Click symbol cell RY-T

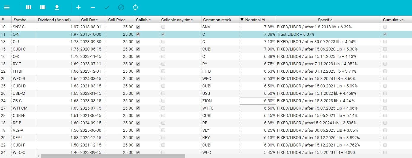(24, 64)
